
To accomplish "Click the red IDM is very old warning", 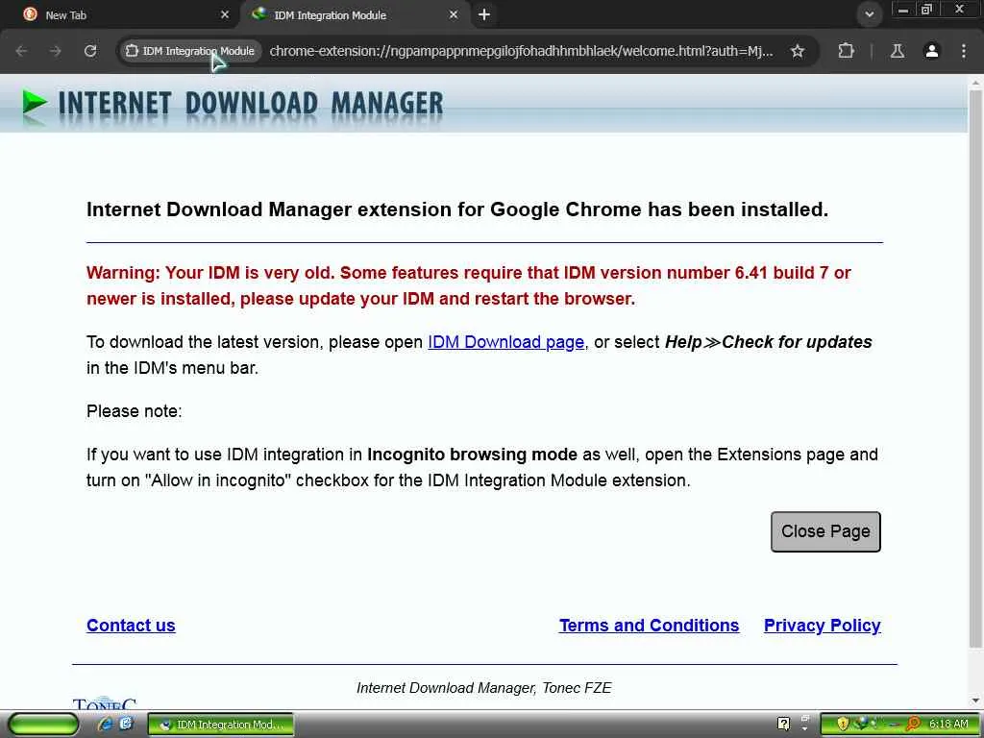I will (469, 285).
